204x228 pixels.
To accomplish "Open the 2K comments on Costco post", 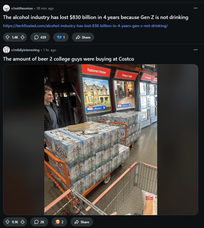I will click(39, 222).
